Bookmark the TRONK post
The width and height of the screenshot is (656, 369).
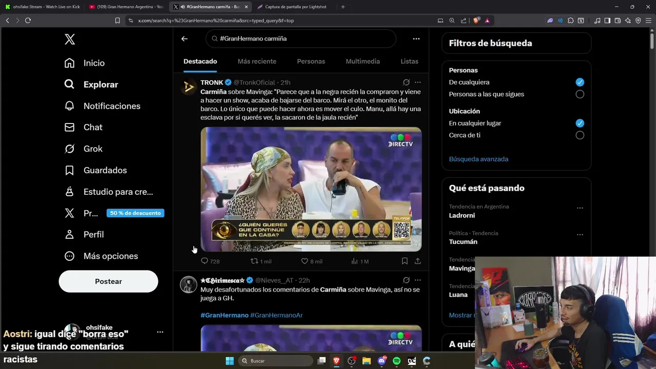404,261
